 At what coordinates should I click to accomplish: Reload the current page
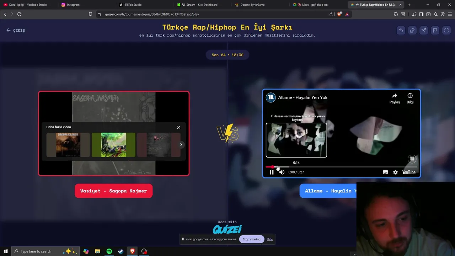click(19, 14)
